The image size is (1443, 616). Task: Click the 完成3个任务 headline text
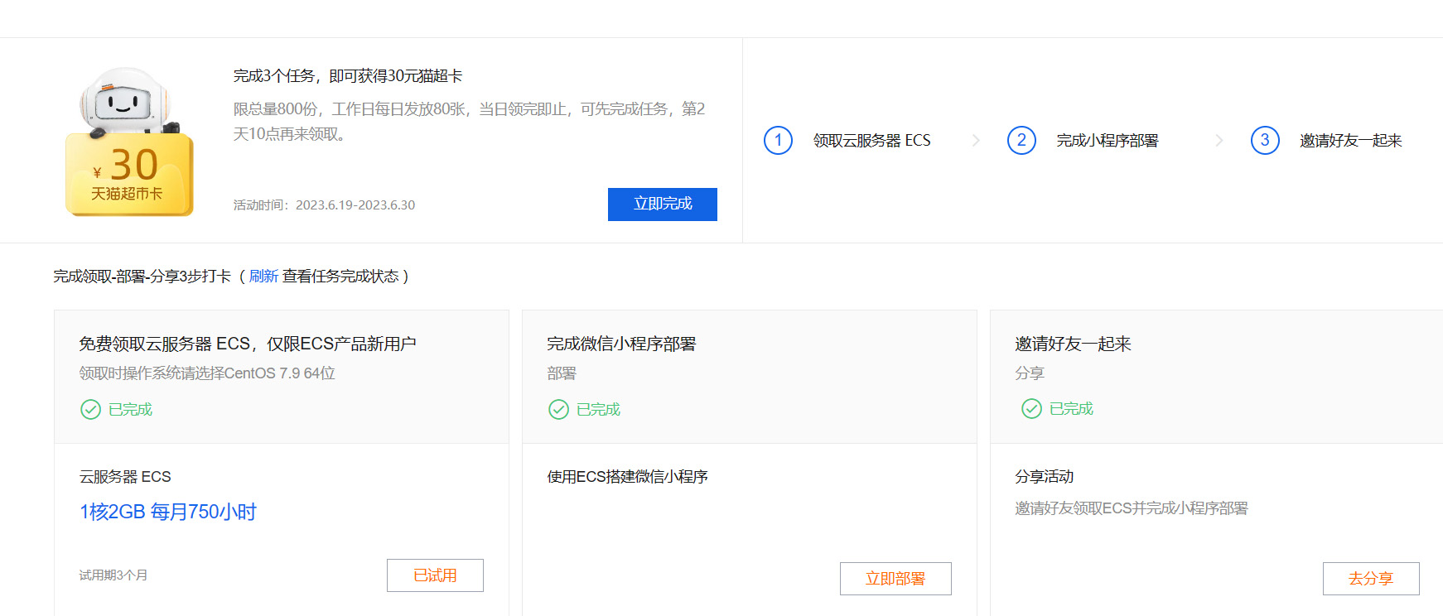click(x=348, y=76)
